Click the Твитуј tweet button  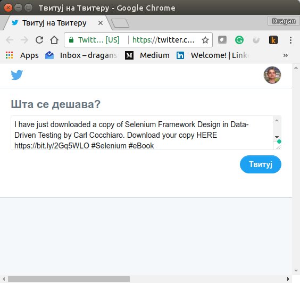tap(261, 164)
